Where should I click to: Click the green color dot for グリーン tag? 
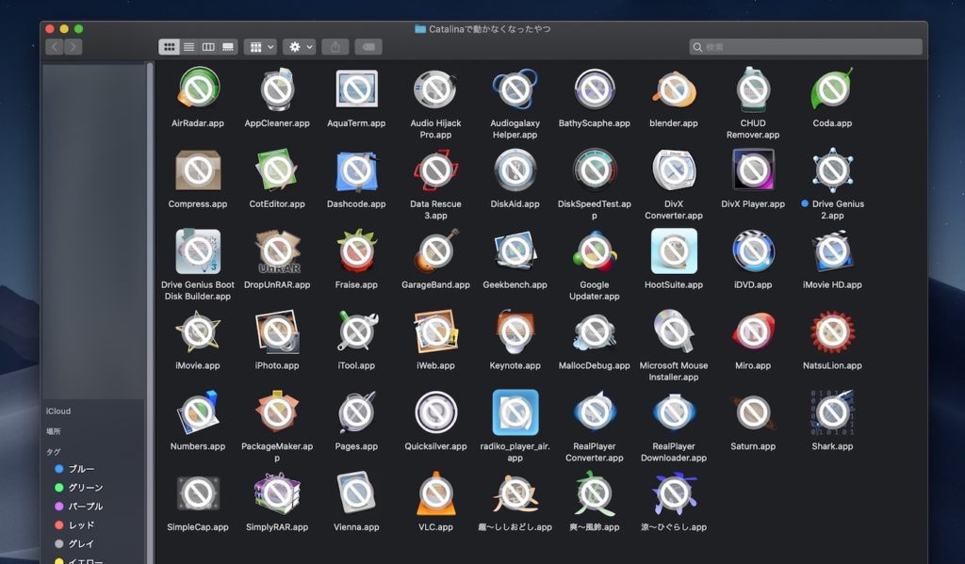pyautogui.click(x=59, y=488)
